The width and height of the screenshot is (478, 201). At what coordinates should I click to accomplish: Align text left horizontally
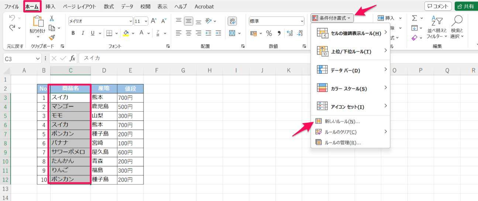tap(179, 33)
